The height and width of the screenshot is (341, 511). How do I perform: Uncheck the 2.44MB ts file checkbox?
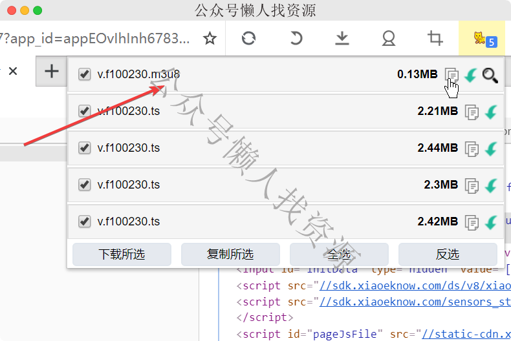point(84,148)
